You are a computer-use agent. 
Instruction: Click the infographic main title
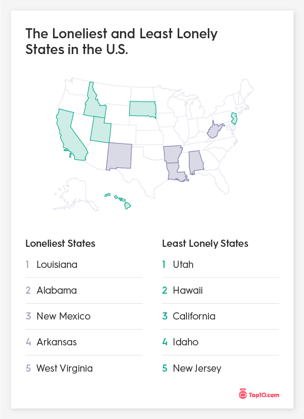pos(121,42)
